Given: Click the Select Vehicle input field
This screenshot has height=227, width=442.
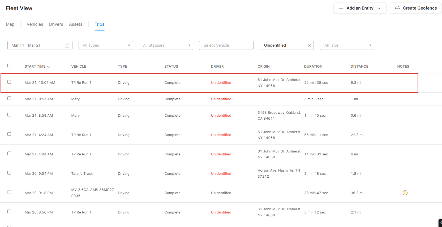Looking at the screenshot, I should [x=226, y=45].
